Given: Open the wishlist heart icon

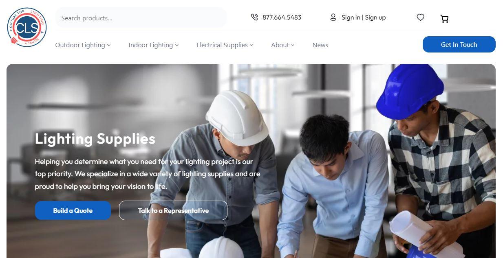Looking at the screenshot, I should [x=421, y=17].
